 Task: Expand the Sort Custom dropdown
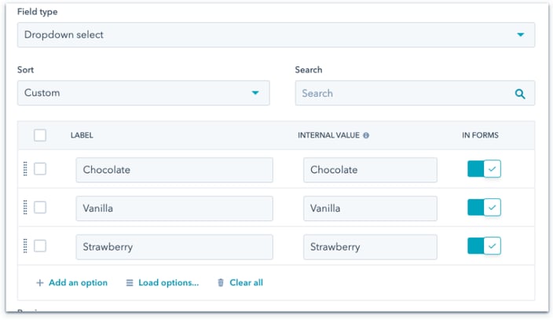click(x=144, y=93)
